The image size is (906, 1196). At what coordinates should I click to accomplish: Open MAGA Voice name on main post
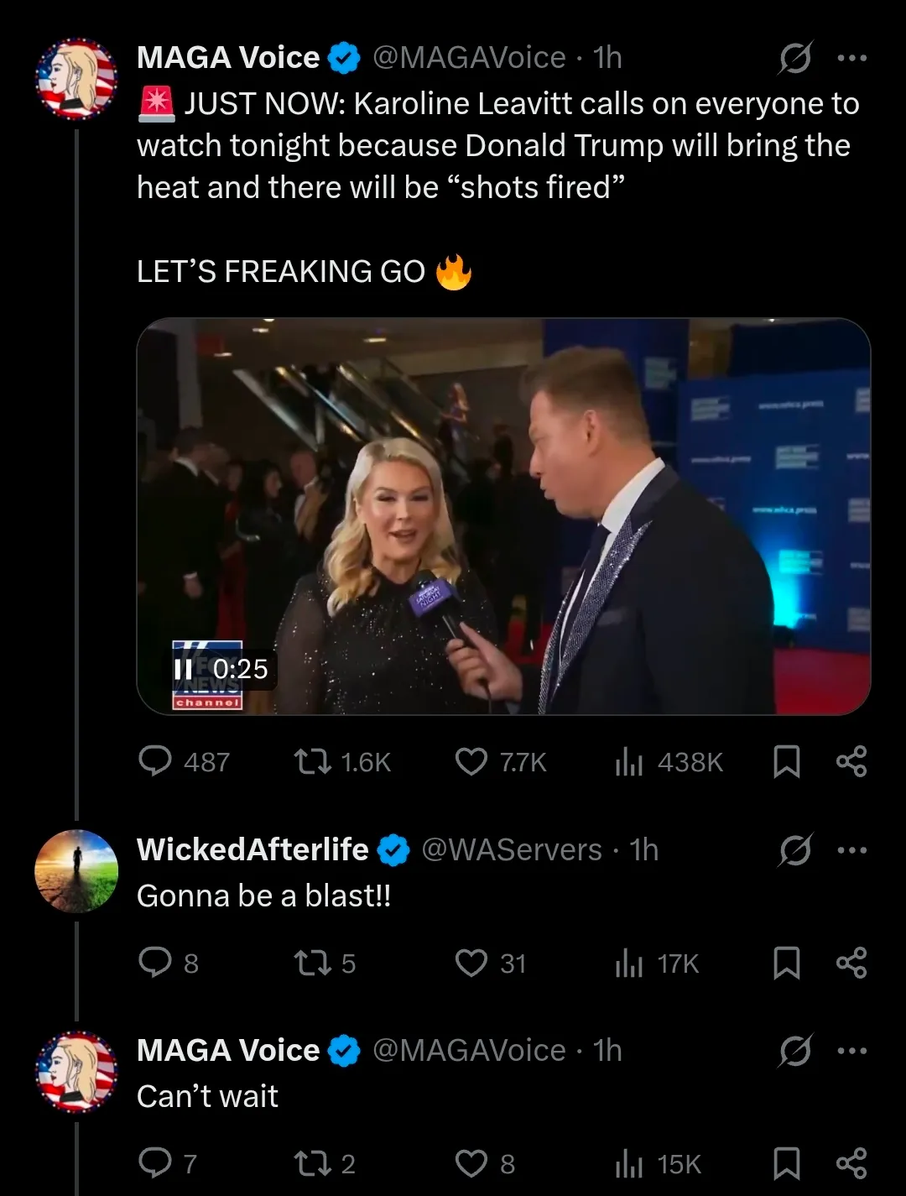228,58
